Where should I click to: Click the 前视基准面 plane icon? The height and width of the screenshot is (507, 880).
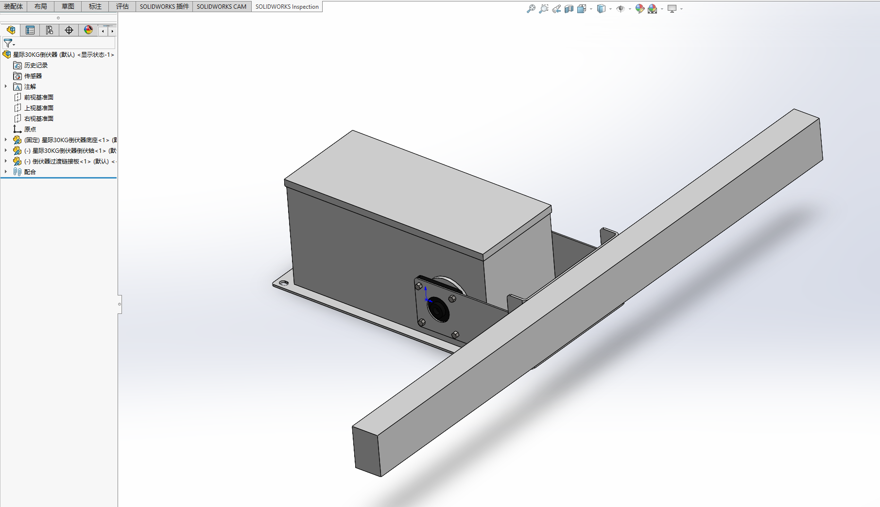coord(17,97)
